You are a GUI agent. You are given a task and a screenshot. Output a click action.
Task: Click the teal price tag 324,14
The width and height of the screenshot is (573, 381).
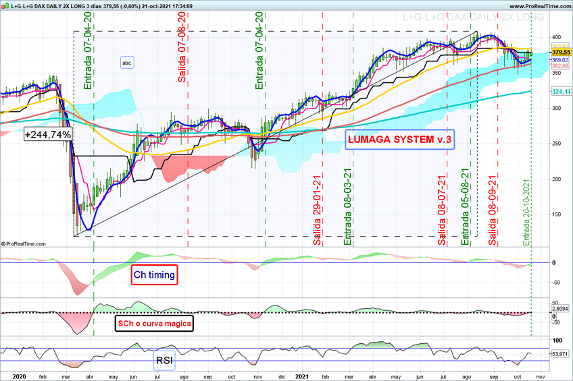(561, 92)
